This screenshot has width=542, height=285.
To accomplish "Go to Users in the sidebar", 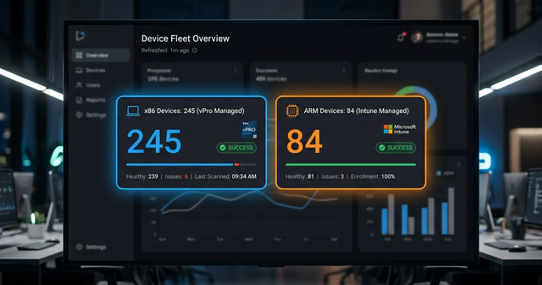I will click(x=92, y=85).
